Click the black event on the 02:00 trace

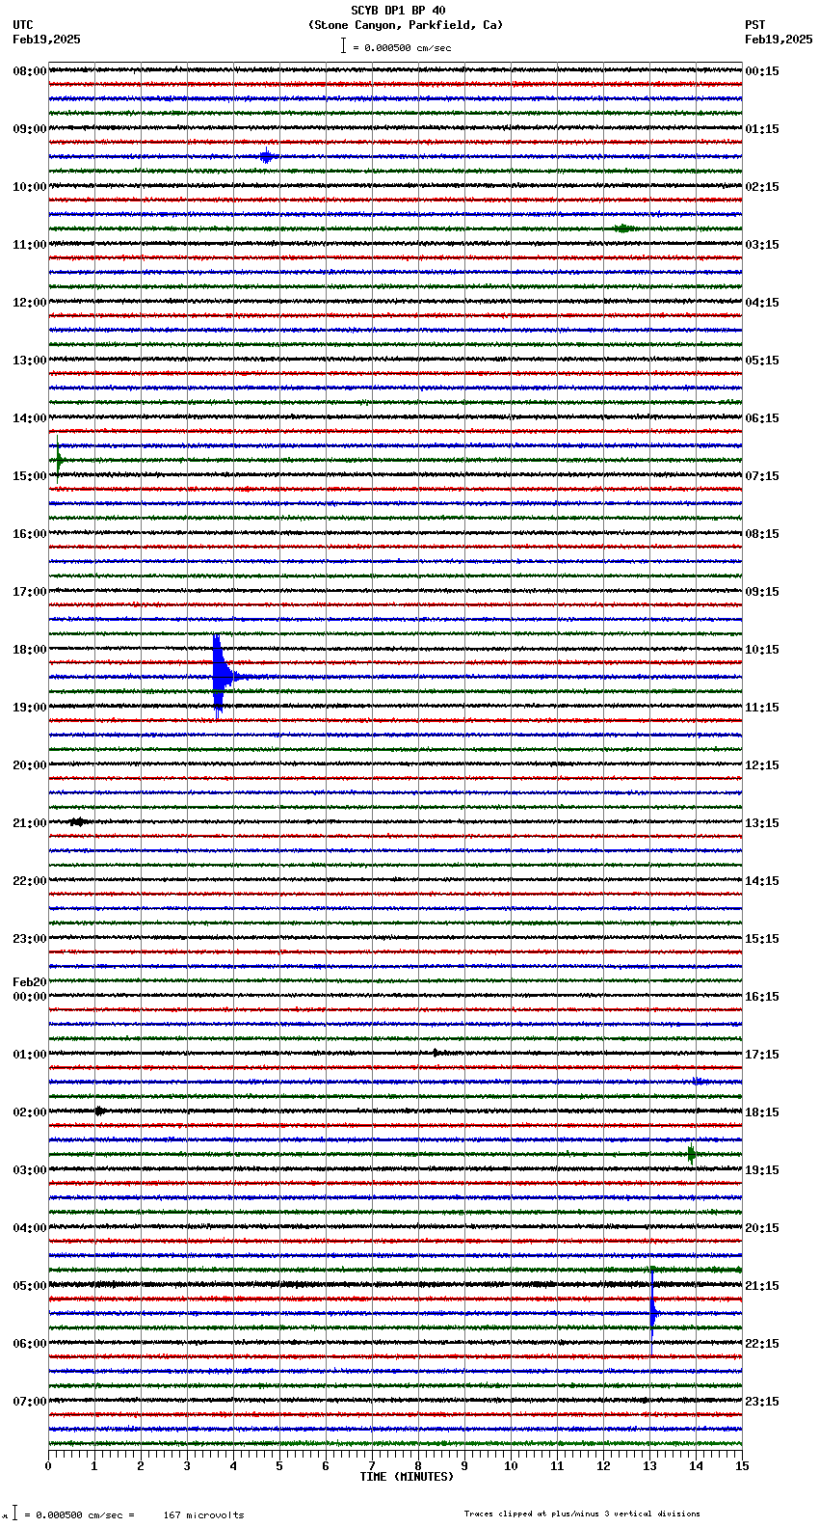tap(100, 1111)
